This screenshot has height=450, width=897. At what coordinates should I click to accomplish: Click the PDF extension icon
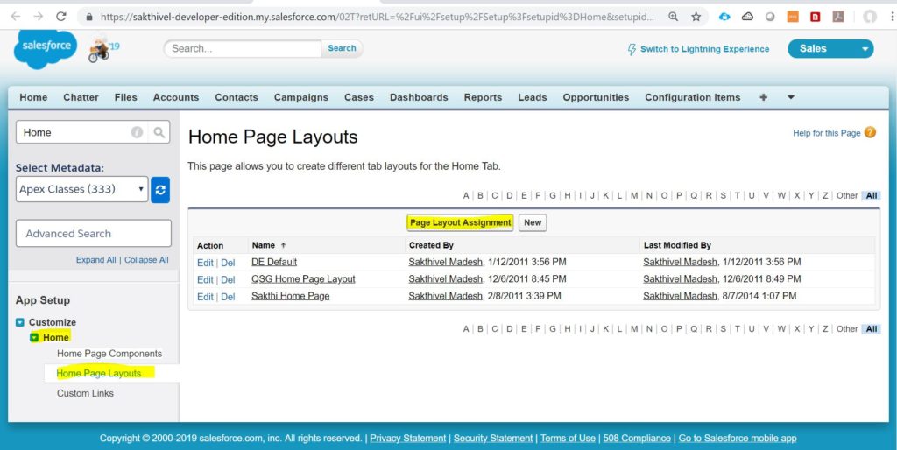[x=838, y=17]
